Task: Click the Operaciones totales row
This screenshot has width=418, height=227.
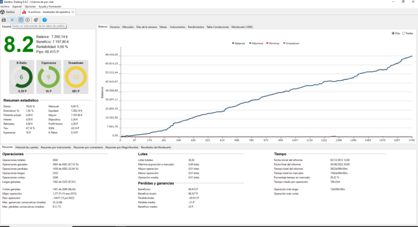Action: point(30,160)
